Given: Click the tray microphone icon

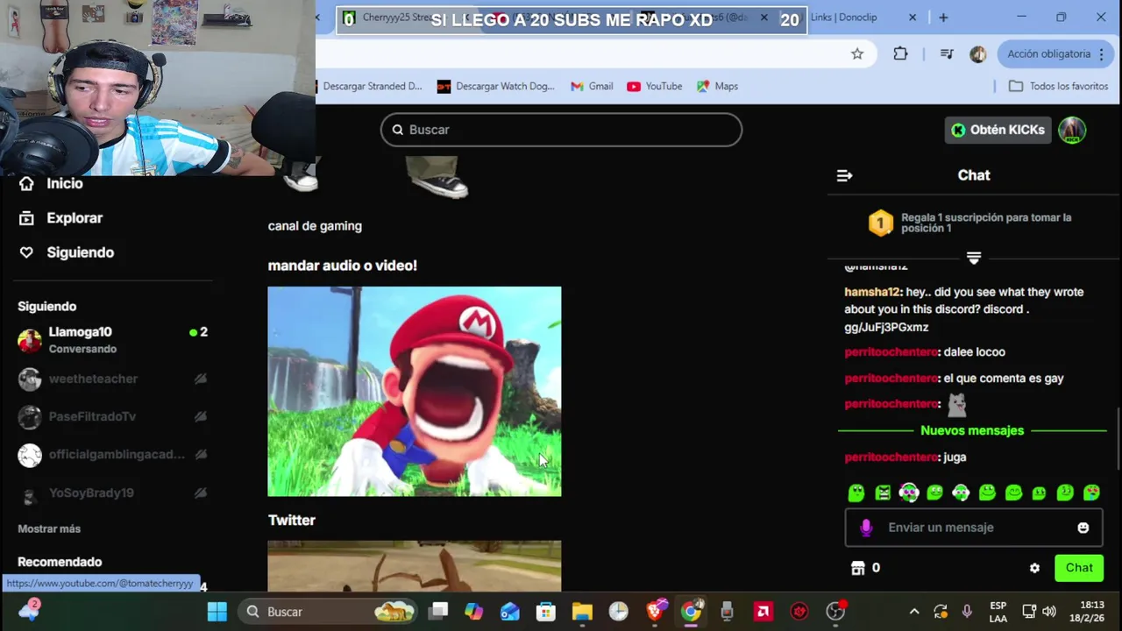Looking at the screenshot, I should tap(967, 612).
